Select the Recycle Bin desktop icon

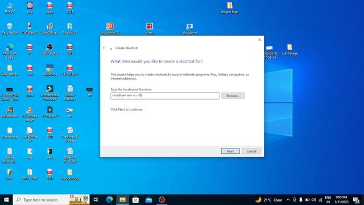pos(10,28)
